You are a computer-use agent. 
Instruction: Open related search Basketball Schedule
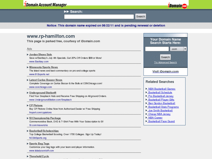pos(160,92)
